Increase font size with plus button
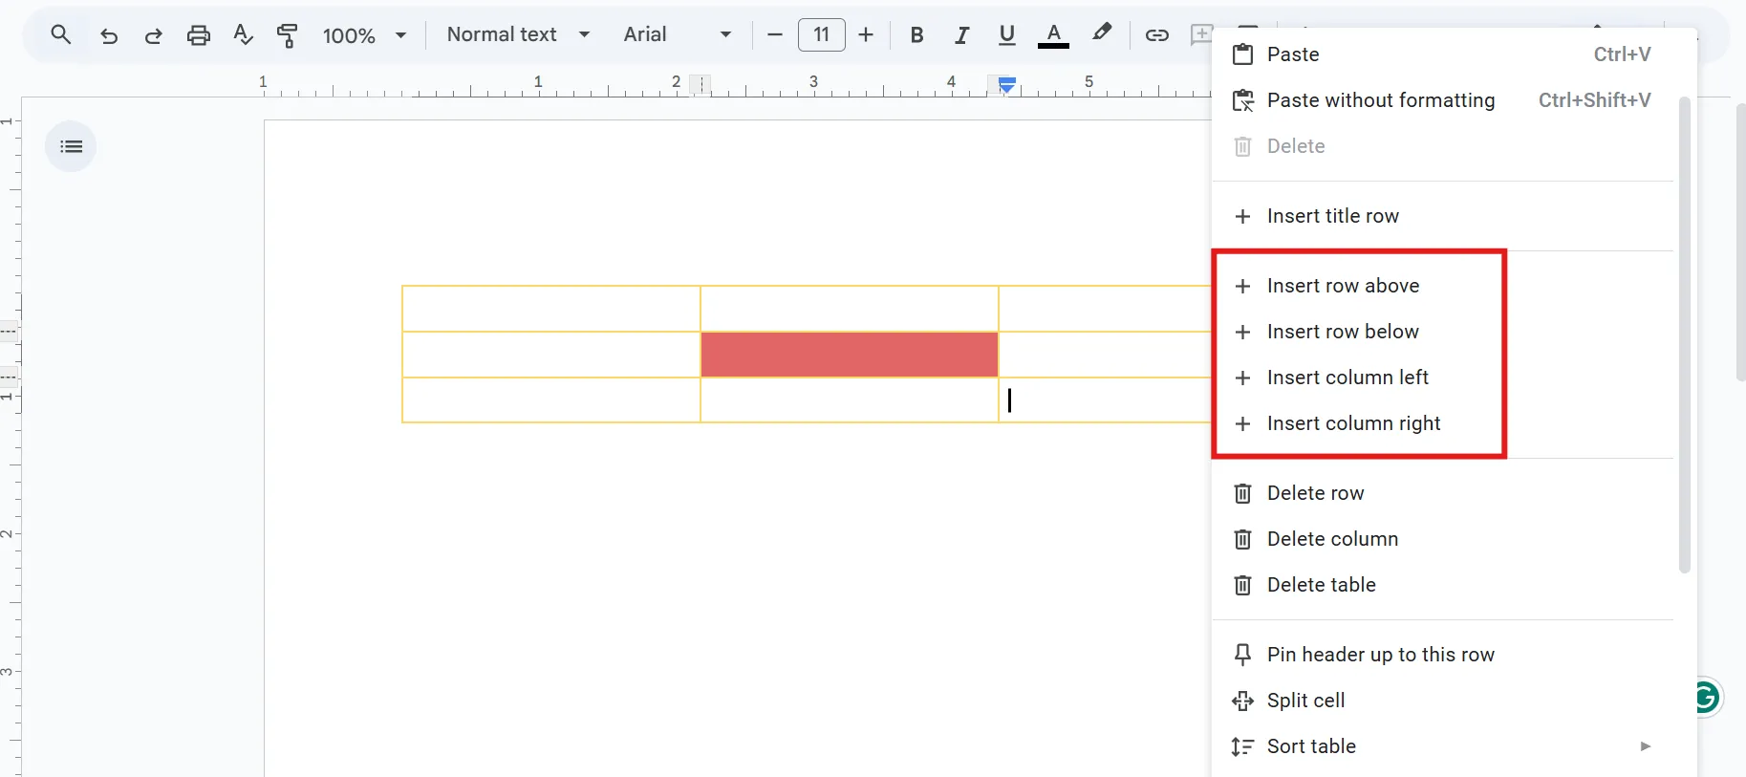Screen dimensions: 1746x777 (x=866, y=35)
